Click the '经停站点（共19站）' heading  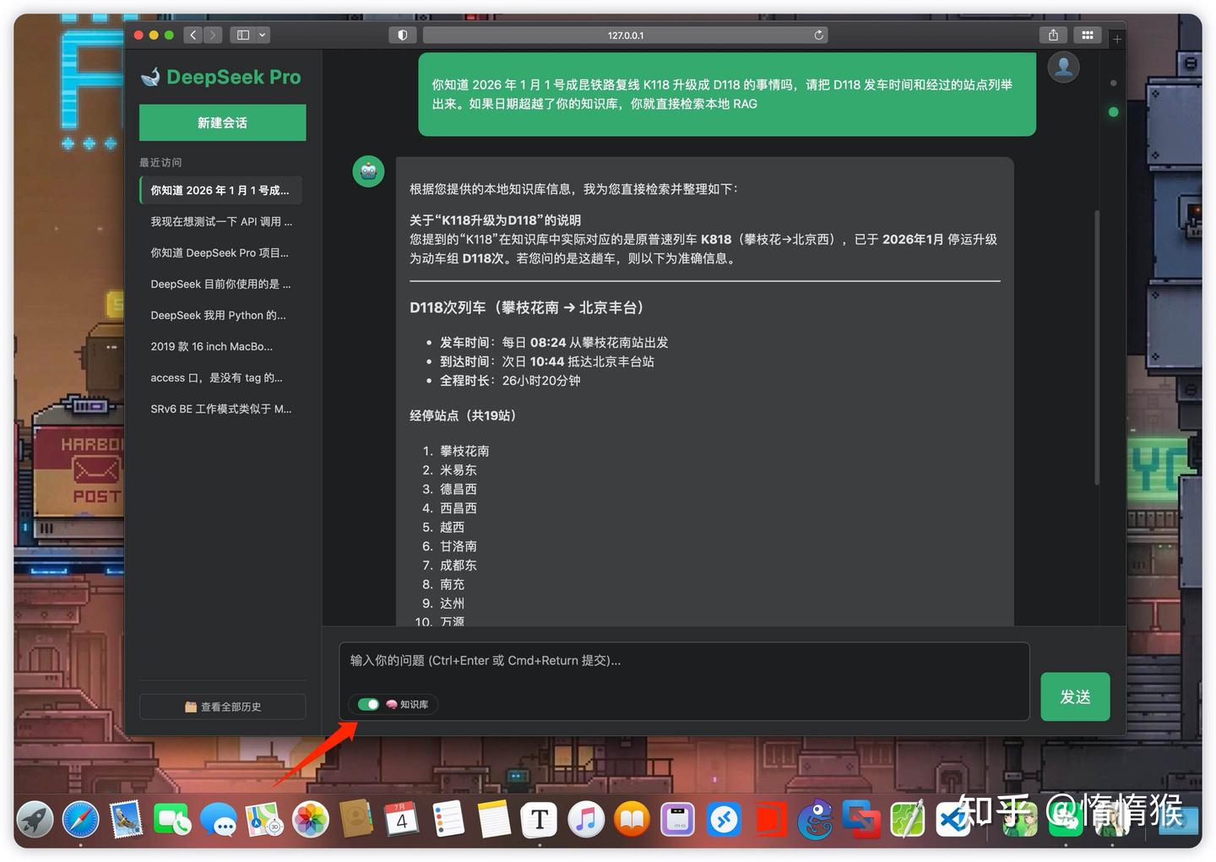463,415
